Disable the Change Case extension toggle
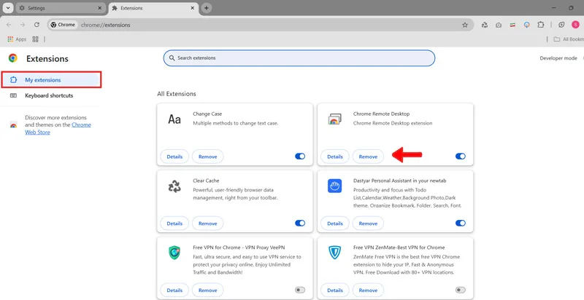The image size is (584, 300). (x=300, y=157)
